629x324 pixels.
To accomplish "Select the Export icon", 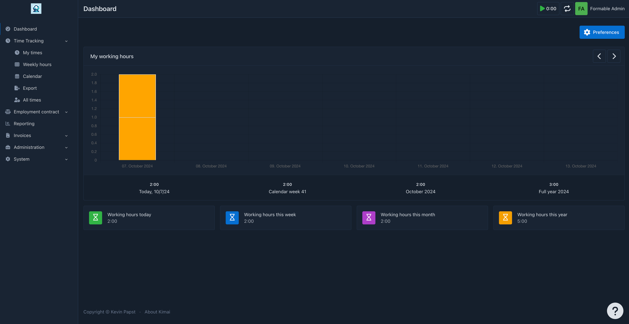I will click(x=17, y=88).
